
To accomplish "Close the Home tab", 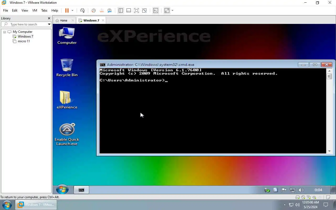I will [x=73, y=20].
